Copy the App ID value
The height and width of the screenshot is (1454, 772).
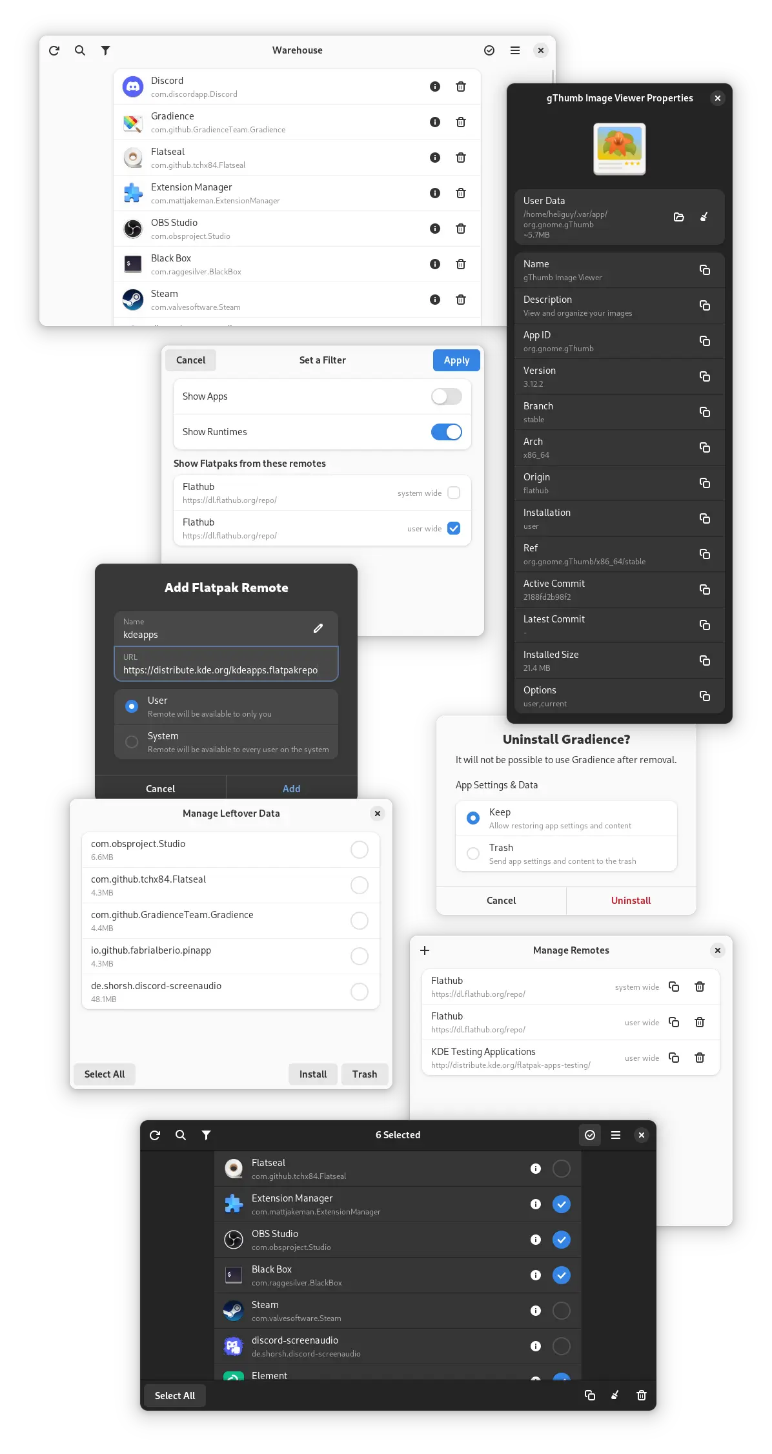tap(705, 341)
